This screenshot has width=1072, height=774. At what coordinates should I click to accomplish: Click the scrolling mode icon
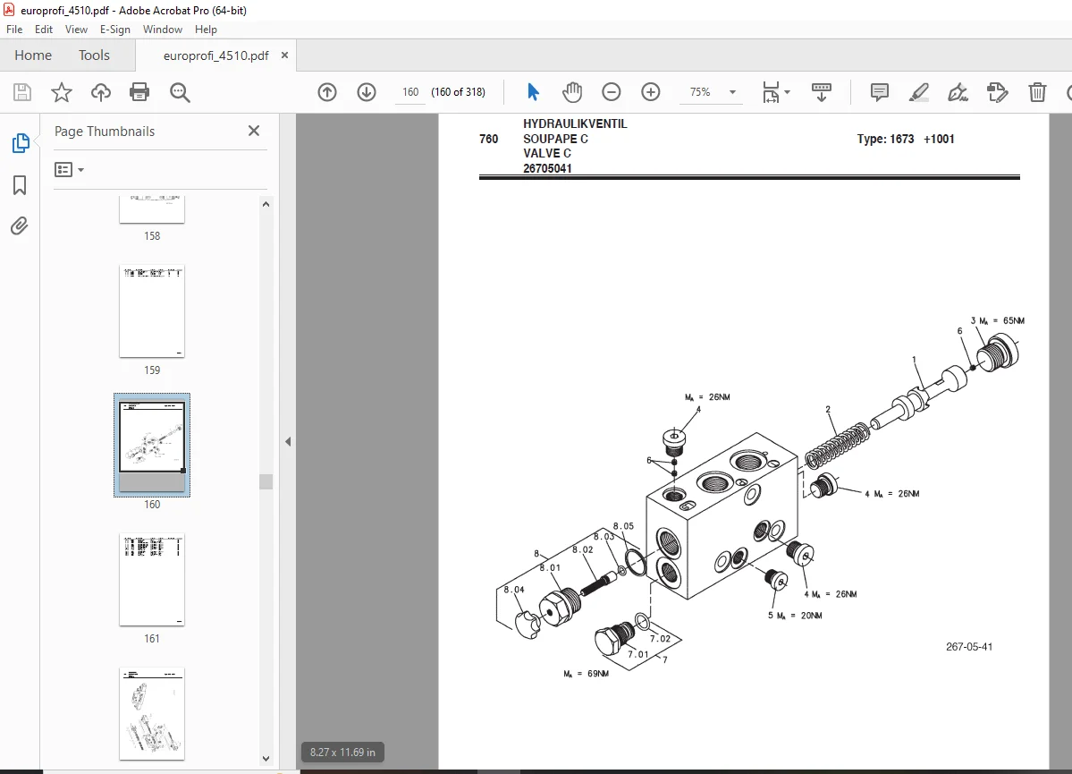[x=821, y=91]
